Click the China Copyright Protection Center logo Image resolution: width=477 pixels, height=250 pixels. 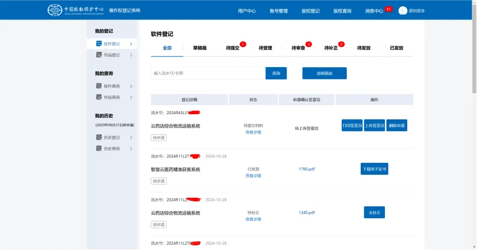[x=76, y=10]
